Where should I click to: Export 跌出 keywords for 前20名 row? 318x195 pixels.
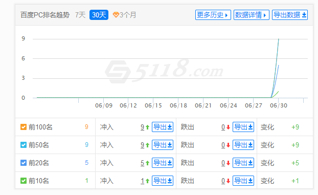click(243, 163)
